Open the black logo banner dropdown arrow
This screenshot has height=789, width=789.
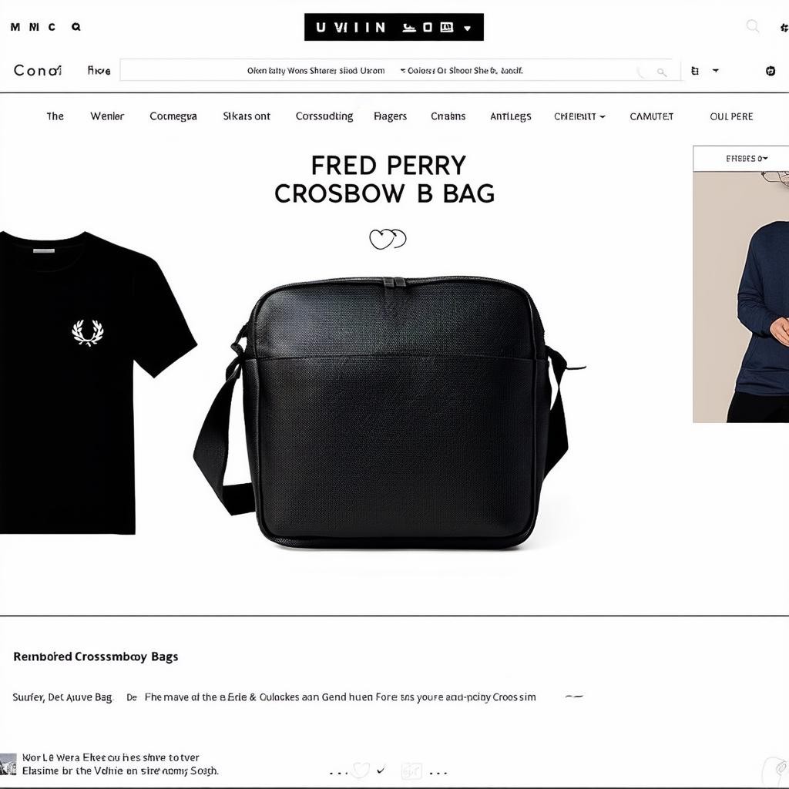468,29
